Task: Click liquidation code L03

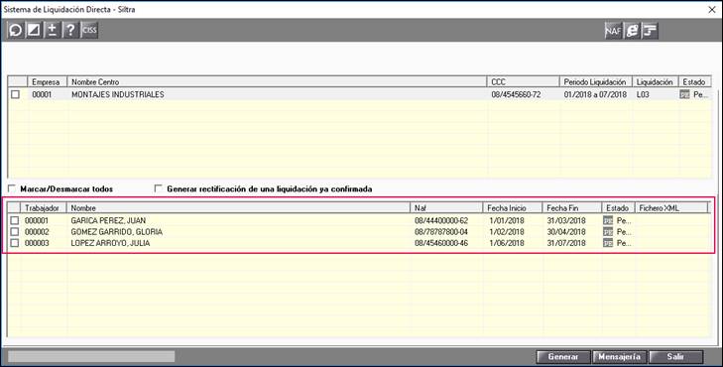Action: click(x=643, y=94)
